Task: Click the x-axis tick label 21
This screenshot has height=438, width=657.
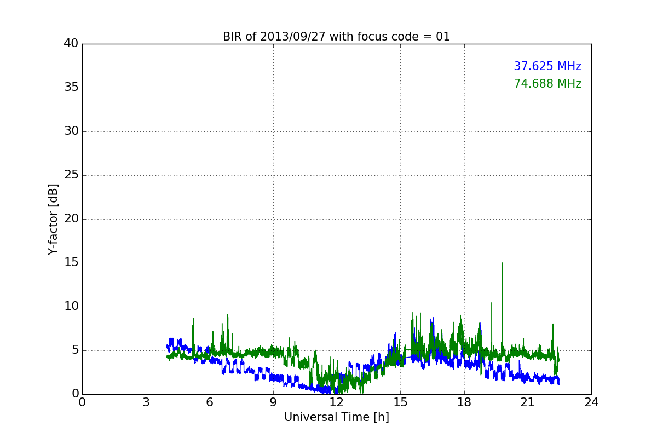Action: tap(528, 402)
